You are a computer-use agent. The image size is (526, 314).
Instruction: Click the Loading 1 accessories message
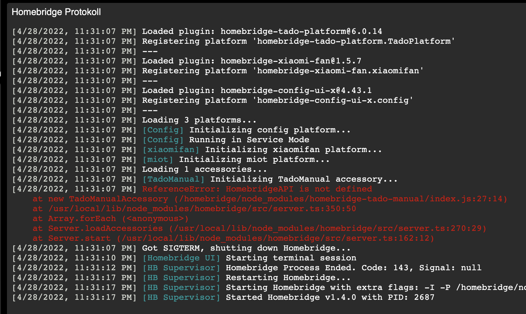point(204,169)
